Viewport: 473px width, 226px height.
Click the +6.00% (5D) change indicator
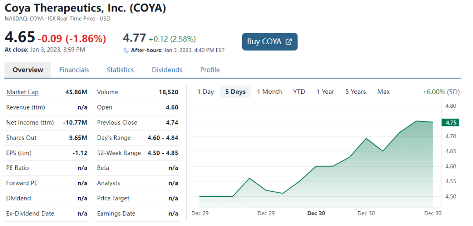tap(441, 92)
